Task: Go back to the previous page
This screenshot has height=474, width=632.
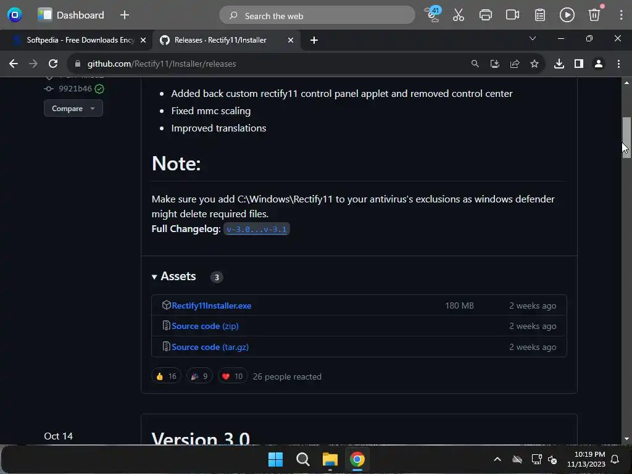Action: [14, 64]
